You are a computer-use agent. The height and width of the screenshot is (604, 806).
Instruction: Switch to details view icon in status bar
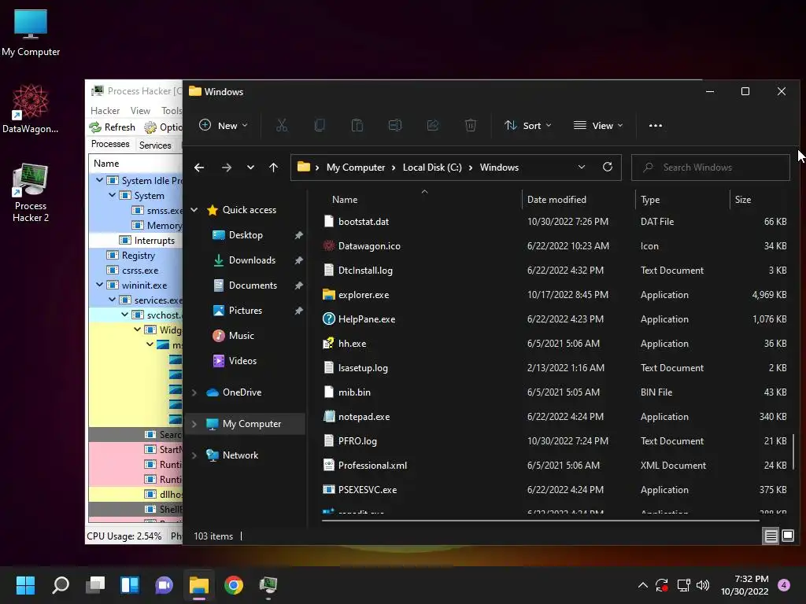(x=771, y=536)
